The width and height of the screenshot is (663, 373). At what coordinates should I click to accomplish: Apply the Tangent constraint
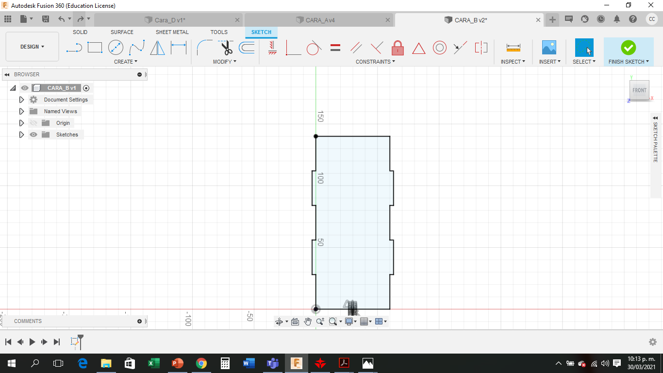[x=314, y=48]
